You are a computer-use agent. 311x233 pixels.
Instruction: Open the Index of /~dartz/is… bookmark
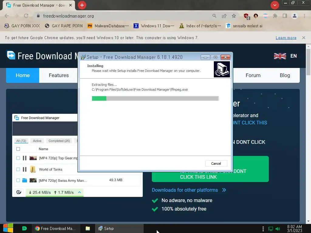point(200,26)
